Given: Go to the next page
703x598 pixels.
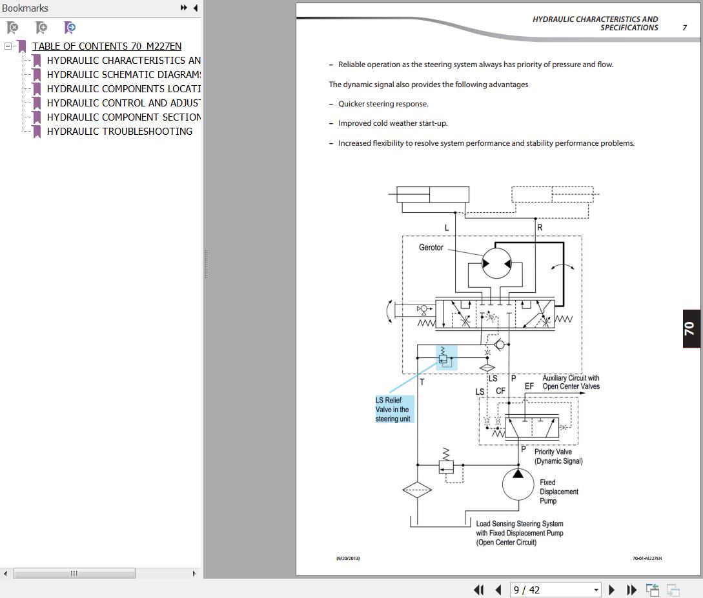Looking at the screenshot, I should (611, 590).
